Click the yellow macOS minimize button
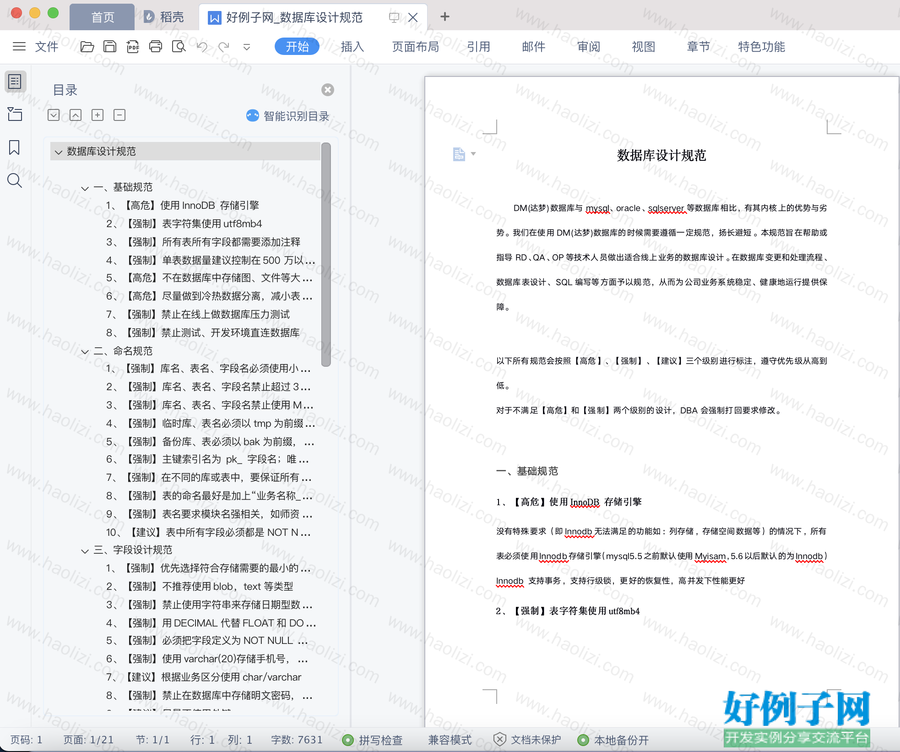The width and height of the screenshot is (900, 752). click(x=35, y=13)
